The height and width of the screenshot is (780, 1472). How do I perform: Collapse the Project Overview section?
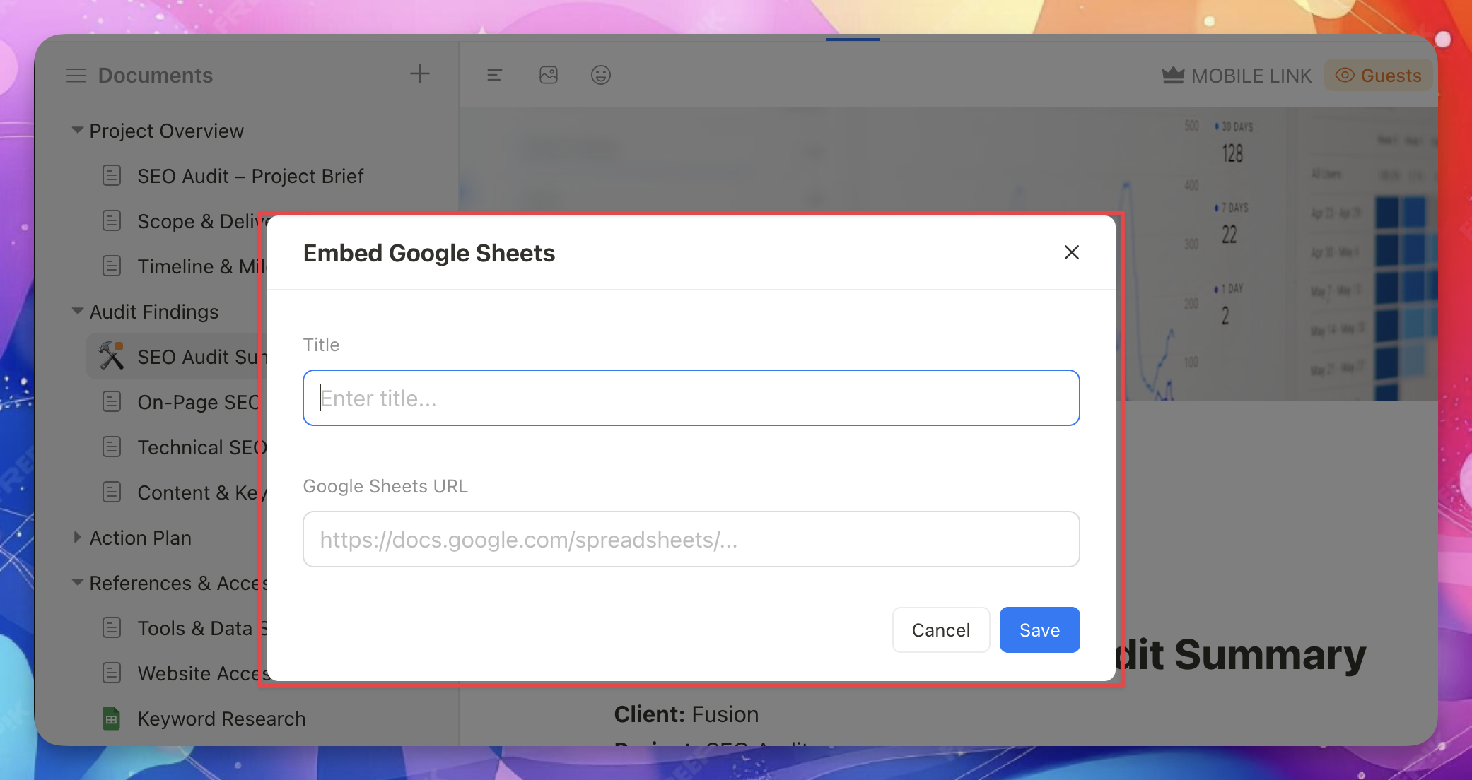pos(78,131)
